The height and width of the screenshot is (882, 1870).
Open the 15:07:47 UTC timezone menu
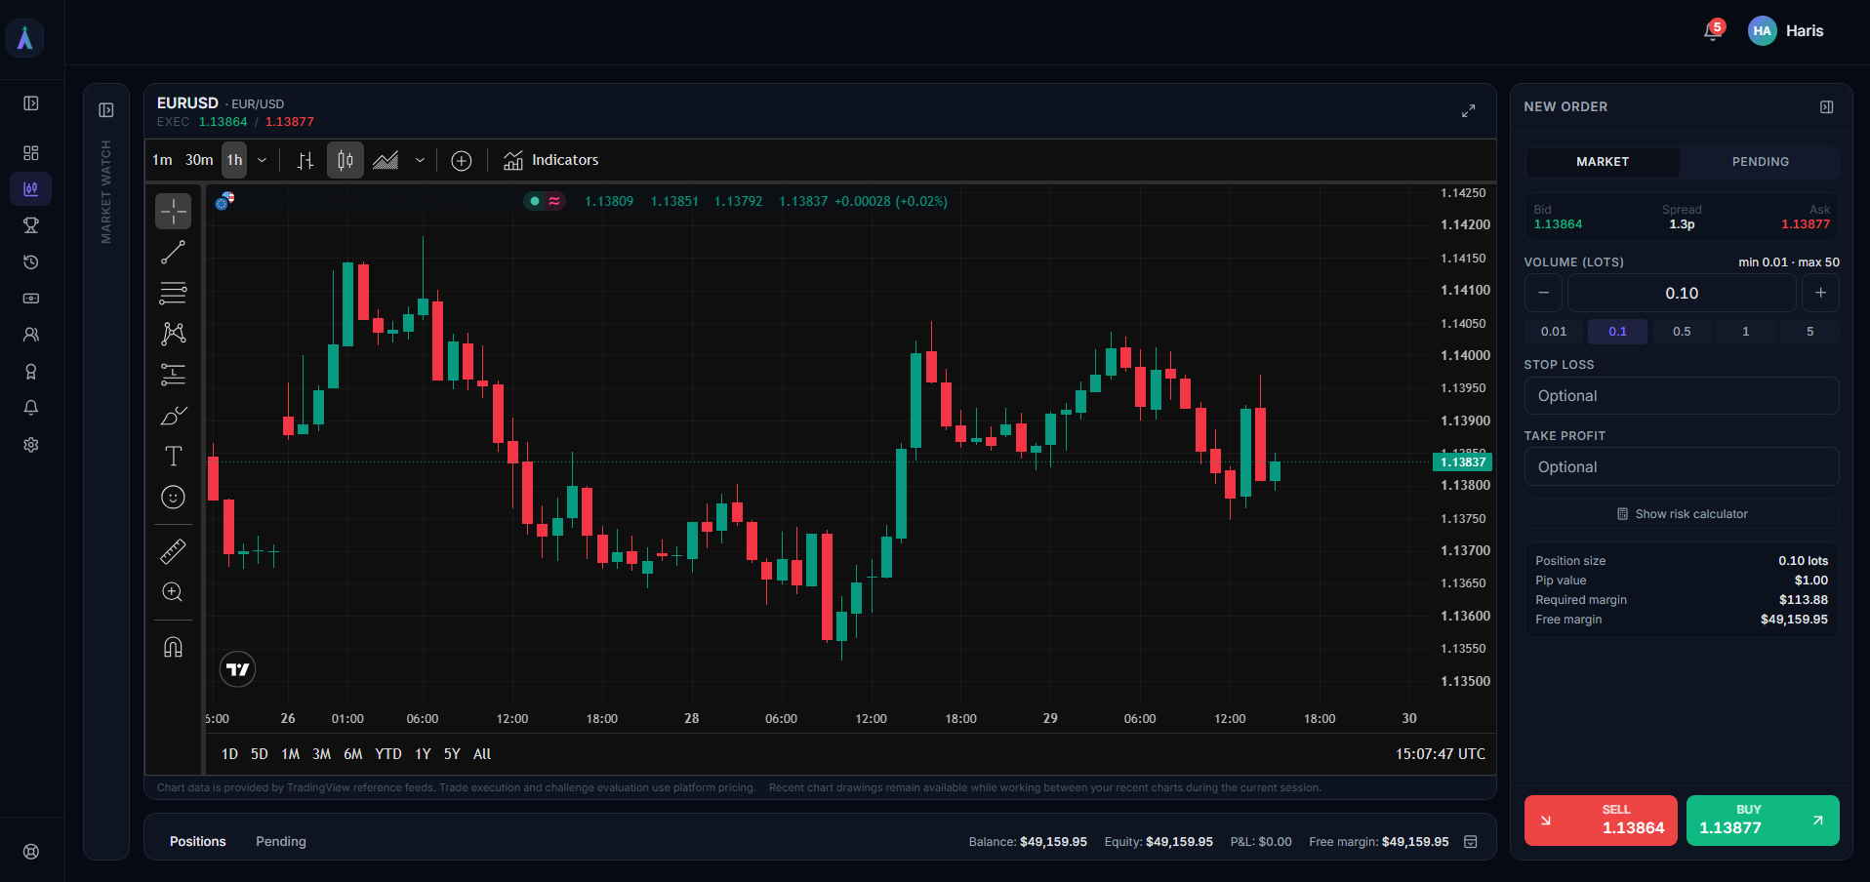[x=1441, y=754]
